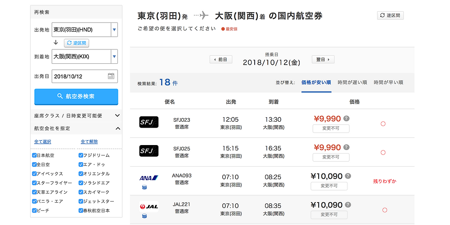This screenshot has width=450, height=225.
Task: Click the 2018/10/12(金) boarding date text
Action: coord(271,63)
